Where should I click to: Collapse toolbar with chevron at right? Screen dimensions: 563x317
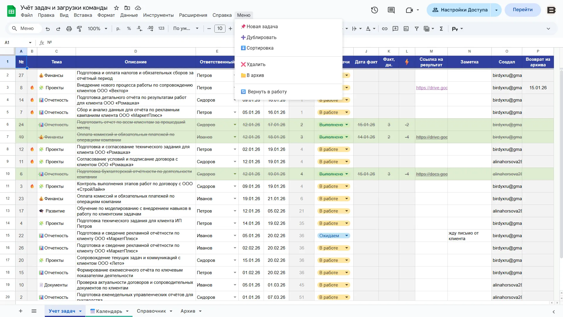tap(548, 28)
